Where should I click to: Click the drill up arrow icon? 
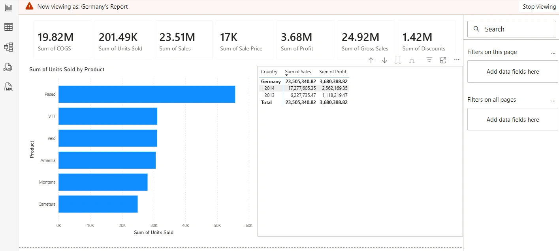[371, 60]
